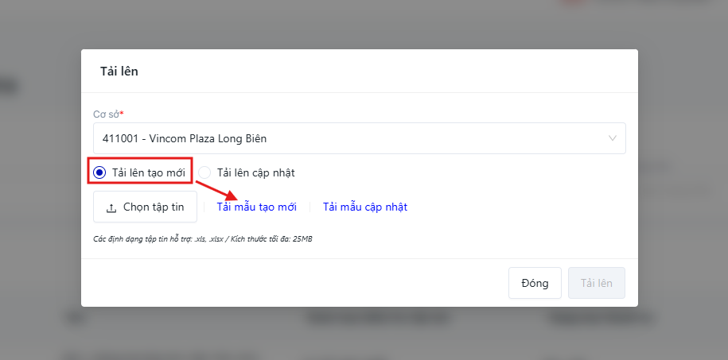Open the Cơ sở dropdown list

pyautogui.click(x=358, y=138)
